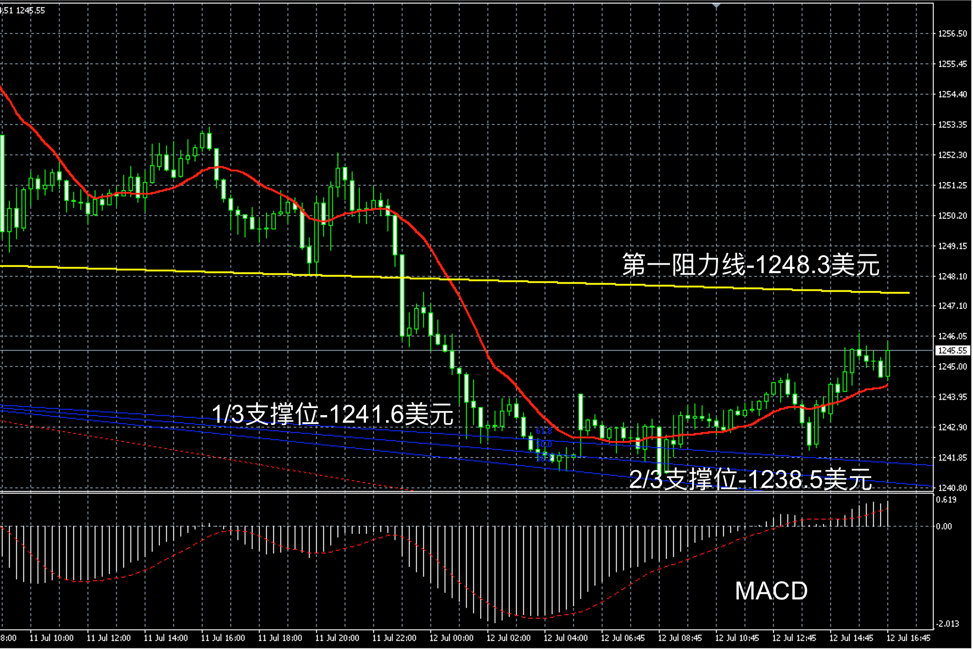Click the chart shift triangle marker at top
973x649 pixels.
[x=716, y=5]
